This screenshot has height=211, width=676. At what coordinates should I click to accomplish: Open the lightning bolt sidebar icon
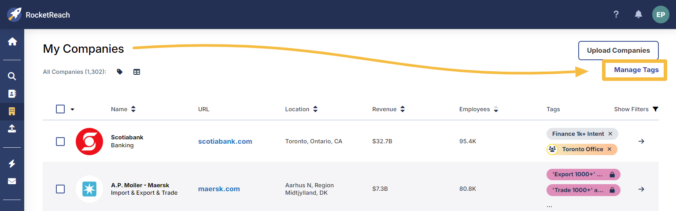12,164
